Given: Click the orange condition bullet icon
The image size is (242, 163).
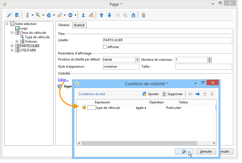Looking at the screenshot, I should [x=84, y=107].
